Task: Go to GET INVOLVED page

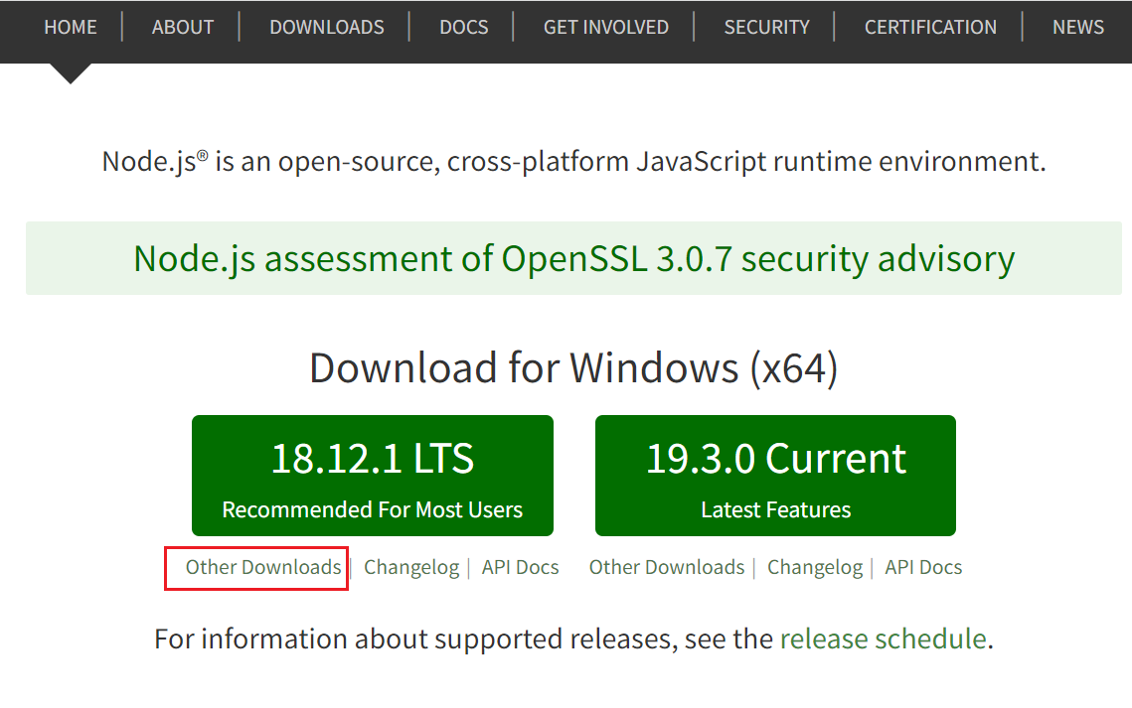Action: coord(605,28)
